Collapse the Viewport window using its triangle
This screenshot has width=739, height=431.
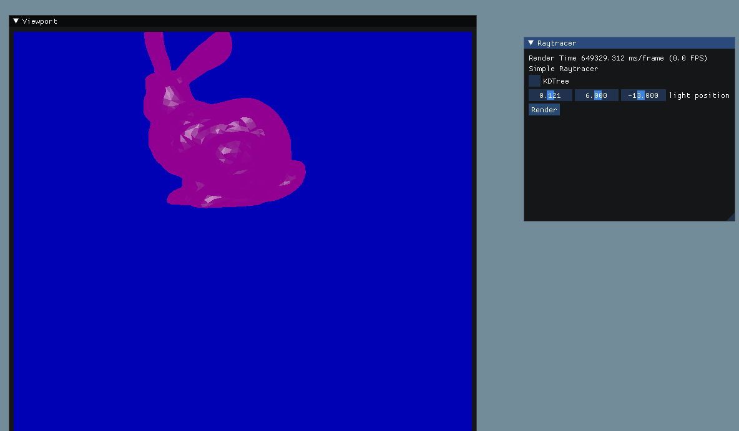[16, 21]
